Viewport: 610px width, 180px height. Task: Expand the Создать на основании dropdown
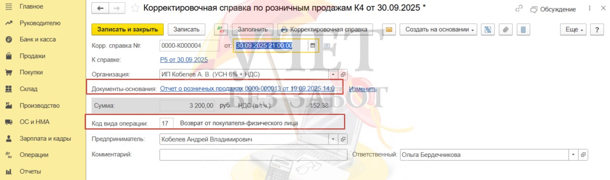438,30
